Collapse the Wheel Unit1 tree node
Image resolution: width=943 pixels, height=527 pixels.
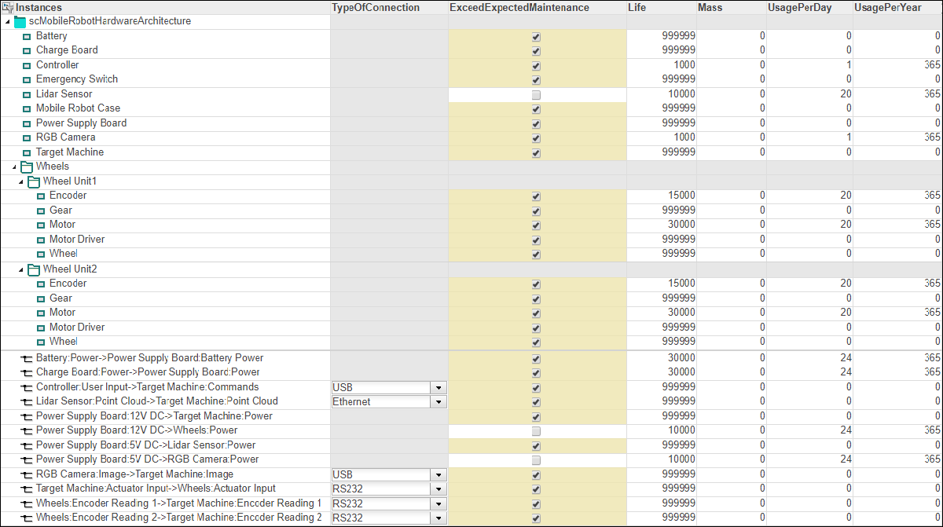point(21,182)
